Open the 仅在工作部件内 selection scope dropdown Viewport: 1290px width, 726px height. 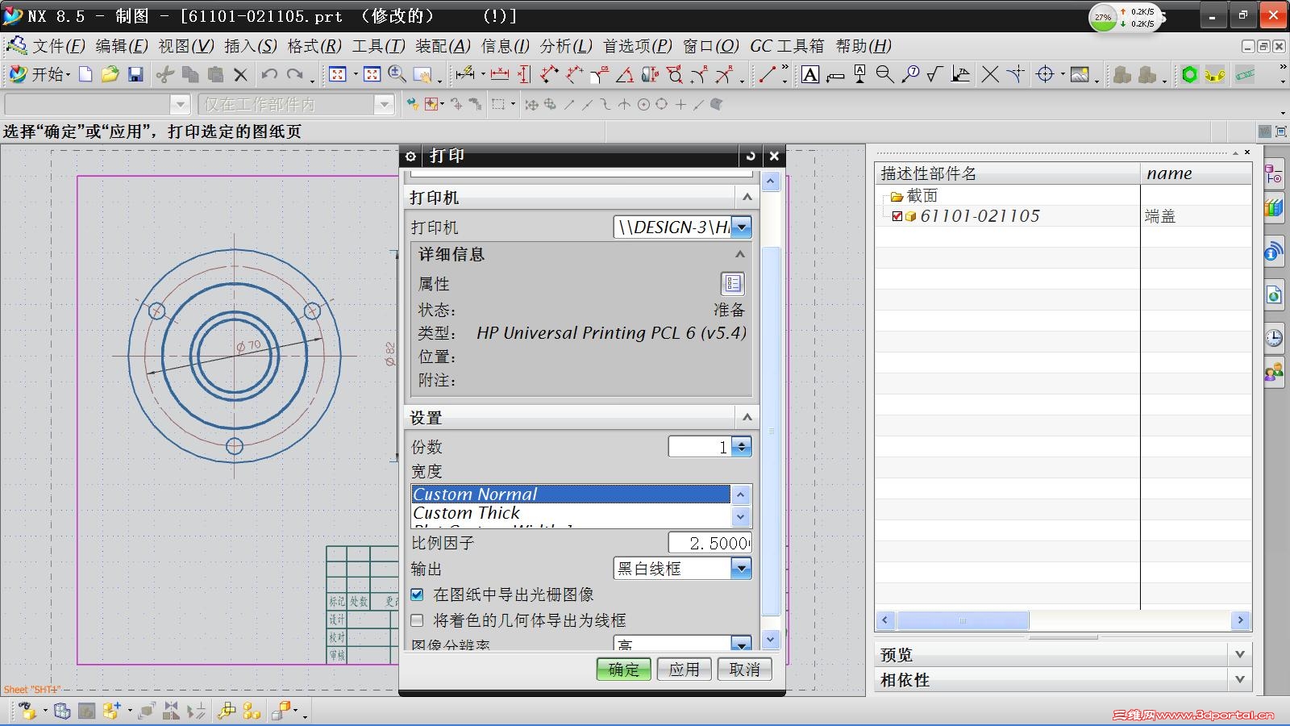pyautogui.click(x=385, y=104)
